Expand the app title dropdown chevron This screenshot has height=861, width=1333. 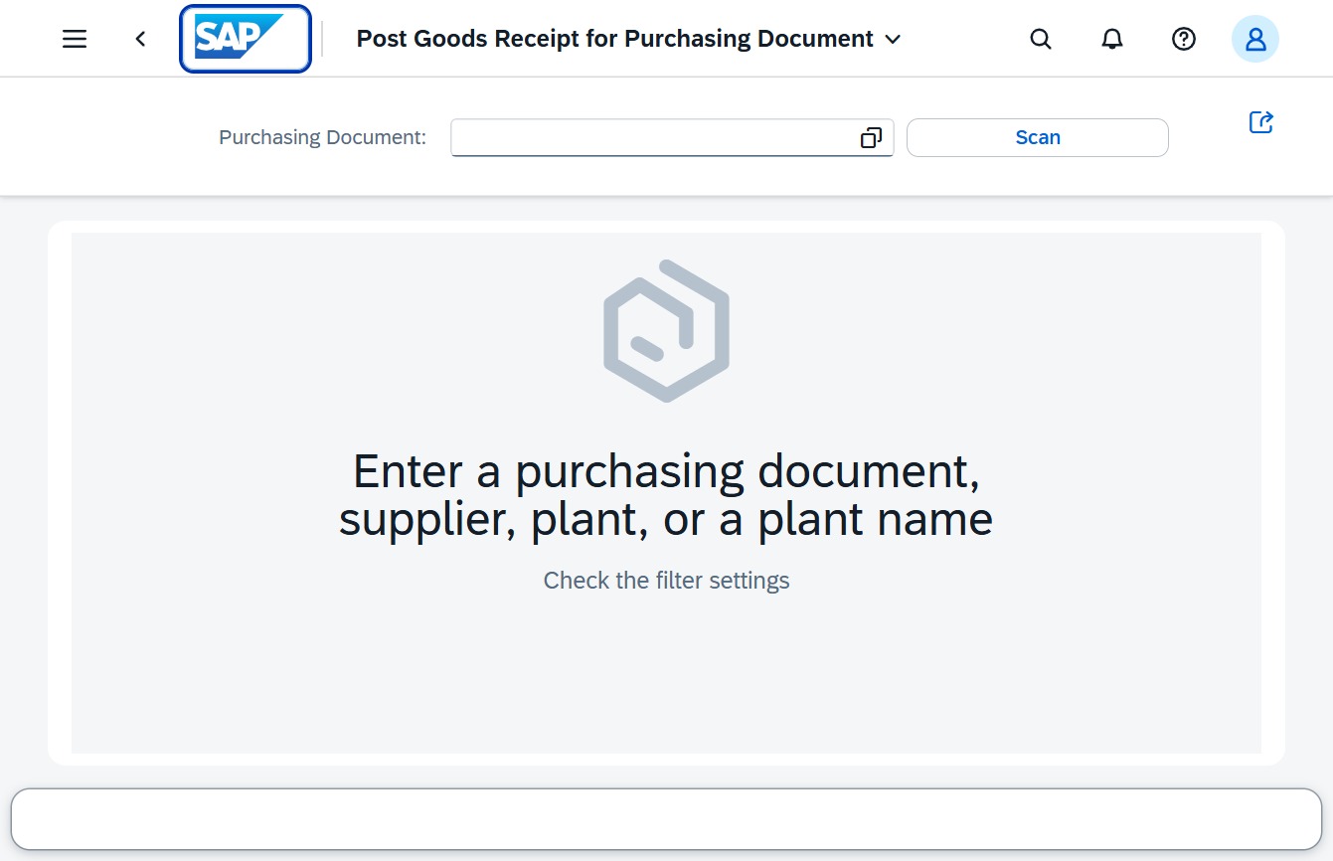point(893,39)
